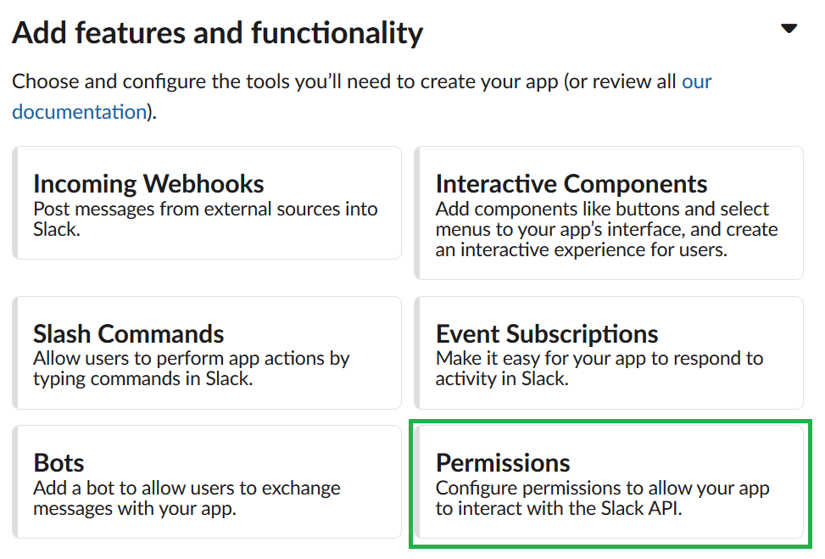Click the Bots card title
Screen dimensions: 825x559
[57, 462]
